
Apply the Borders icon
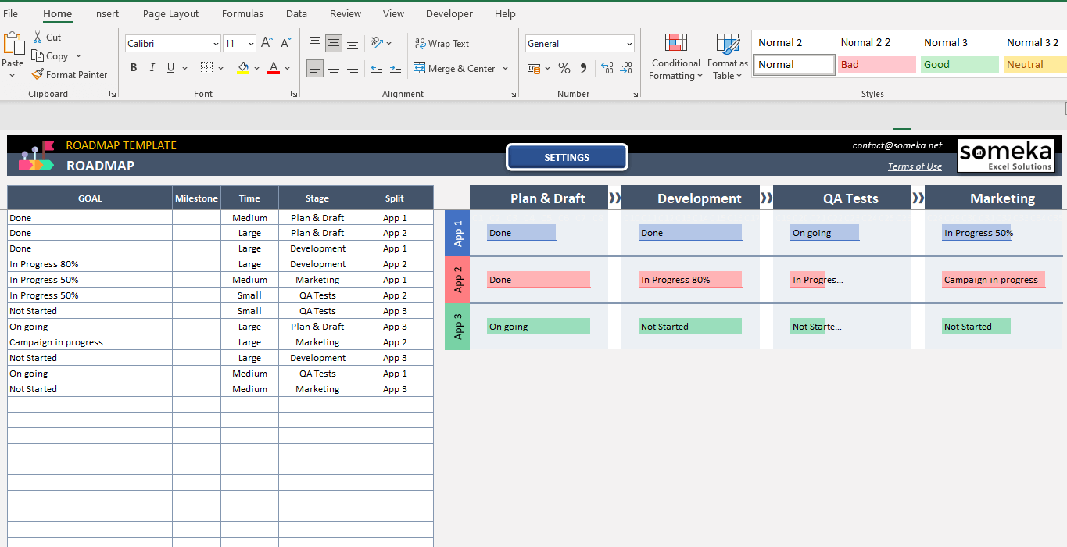pos(206,68)
